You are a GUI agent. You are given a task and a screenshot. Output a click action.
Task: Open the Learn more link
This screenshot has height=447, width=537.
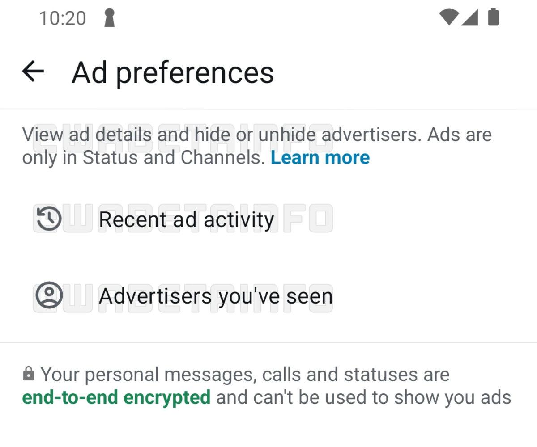(x=320, y=157)
